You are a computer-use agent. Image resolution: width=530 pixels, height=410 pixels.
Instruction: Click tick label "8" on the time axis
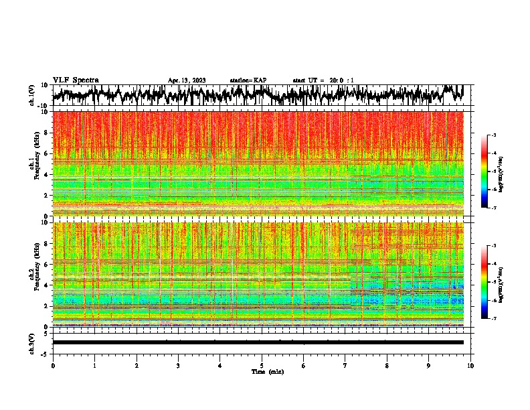click(387, 366)
